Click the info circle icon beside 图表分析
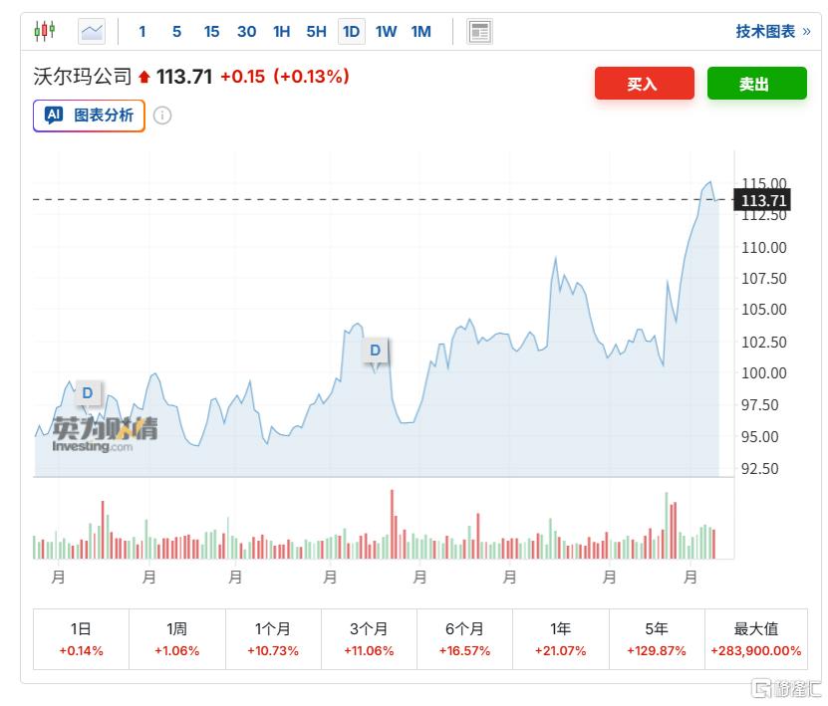828x706 pixels. [162, 116]
